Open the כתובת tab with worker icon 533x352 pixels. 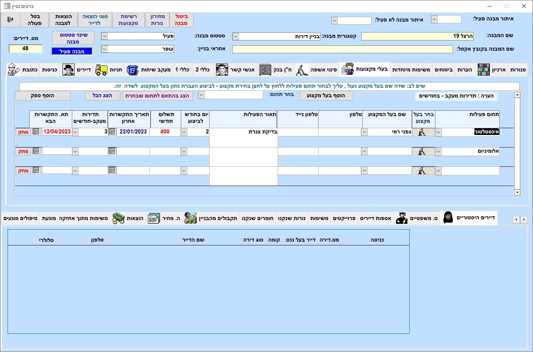[x=23, y=70]
